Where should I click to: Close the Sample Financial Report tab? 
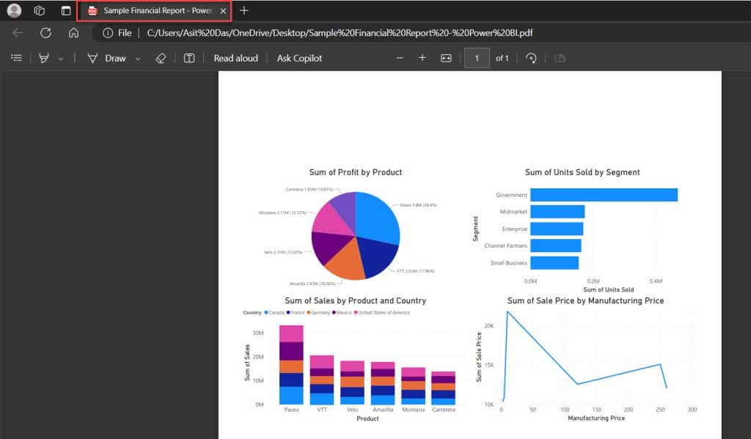[223, 11]
